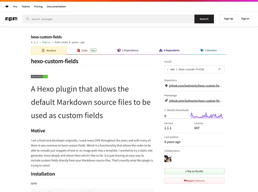Viewport: 258px width, 192px height.
Task: Open the Pro menu item
Action: pos(15,7)
